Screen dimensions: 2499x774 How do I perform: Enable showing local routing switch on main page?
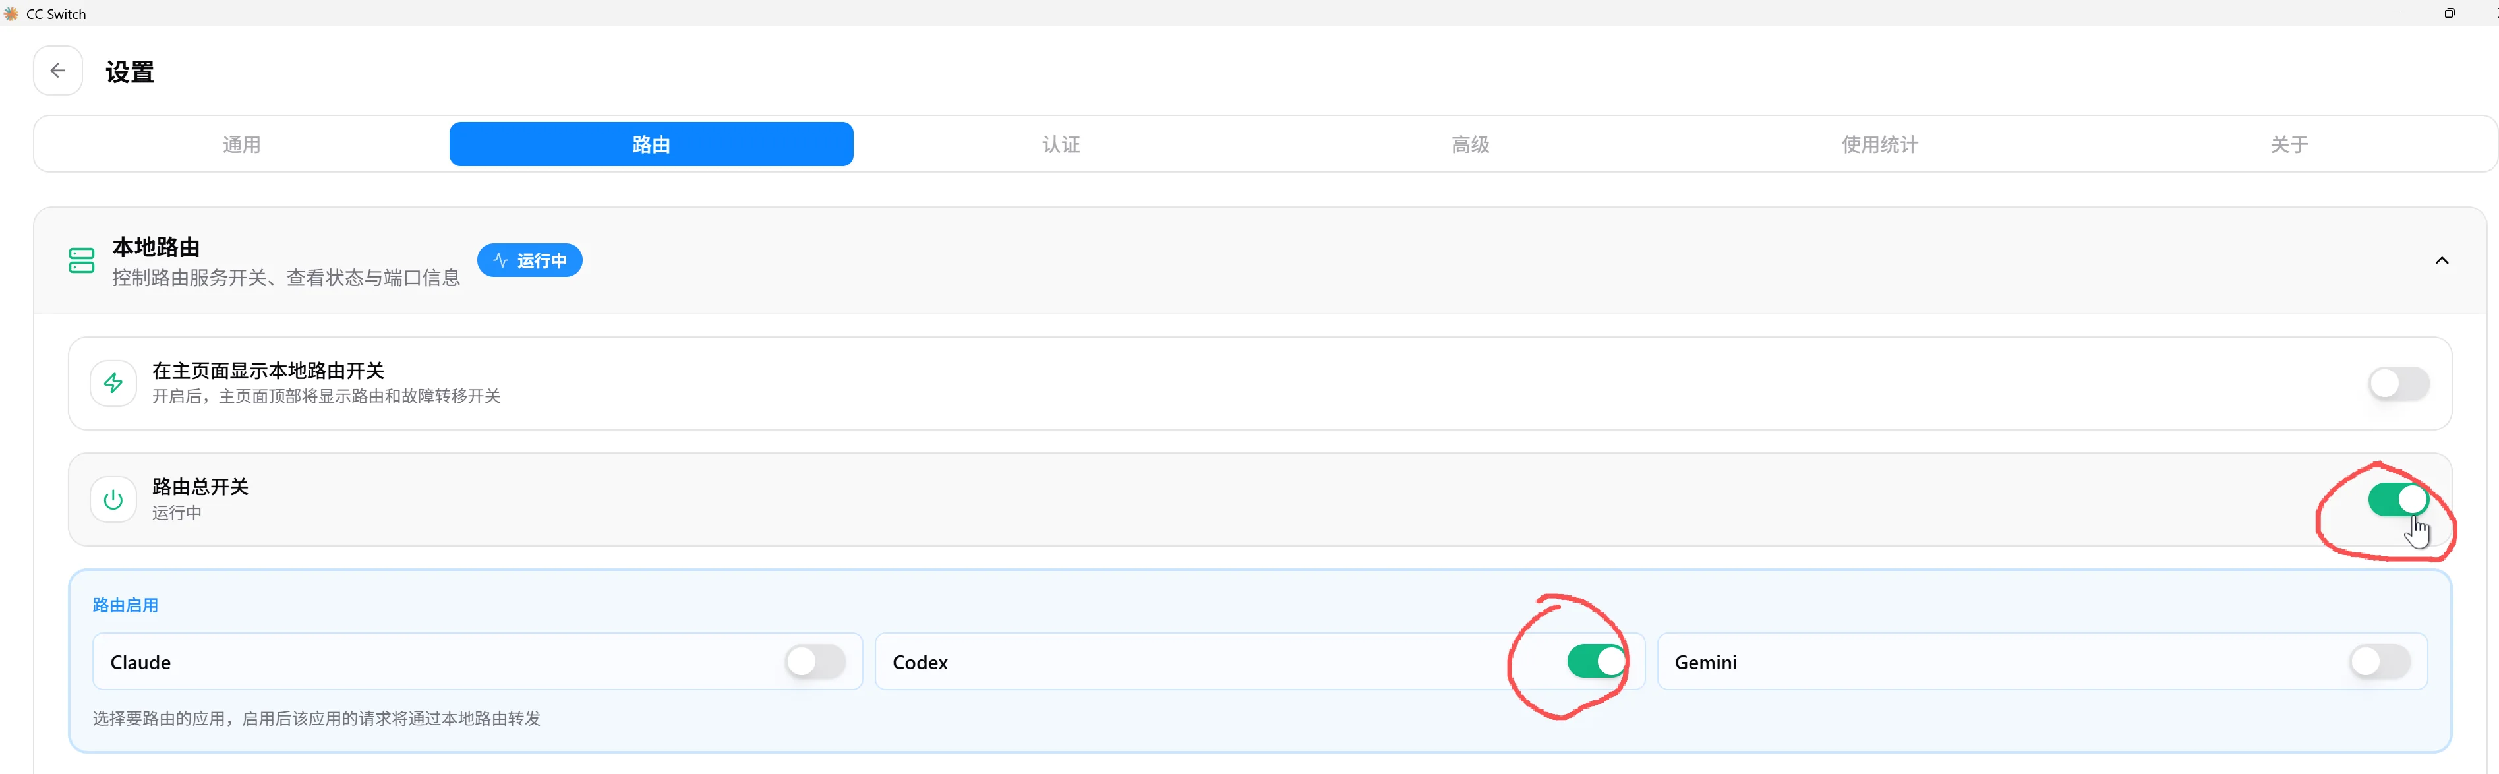(x=2398, y=383)
